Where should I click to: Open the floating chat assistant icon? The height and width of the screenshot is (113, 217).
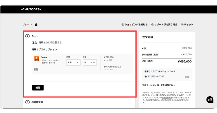(210, 100)
